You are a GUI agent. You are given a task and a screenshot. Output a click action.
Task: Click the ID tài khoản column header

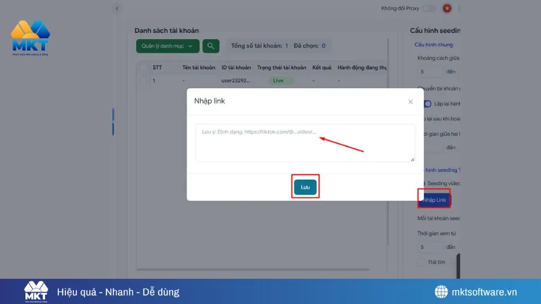click(x=236, y=67)
